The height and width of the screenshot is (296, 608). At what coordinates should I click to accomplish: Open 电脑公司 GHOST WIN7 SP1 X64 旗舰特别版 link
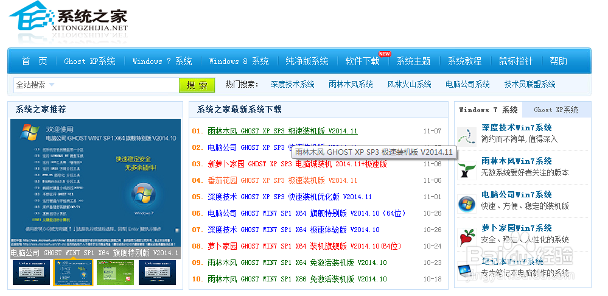[307, 213]
